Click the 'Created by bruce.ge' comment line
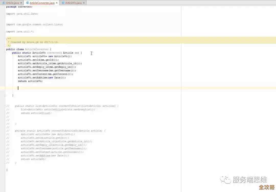Viewport: 276px width, 192px height. [x=33, y=42]
